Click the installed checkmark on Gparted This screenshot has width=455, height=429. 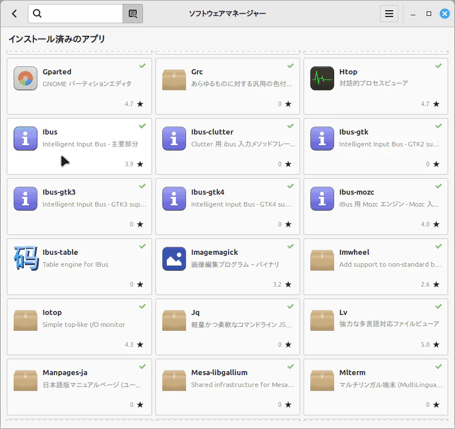pyautogui.click(x=142, y=66)
